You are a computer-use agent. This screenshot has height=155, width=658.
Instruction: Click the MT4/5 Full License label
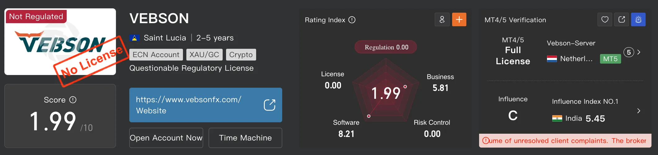point(513,51)
